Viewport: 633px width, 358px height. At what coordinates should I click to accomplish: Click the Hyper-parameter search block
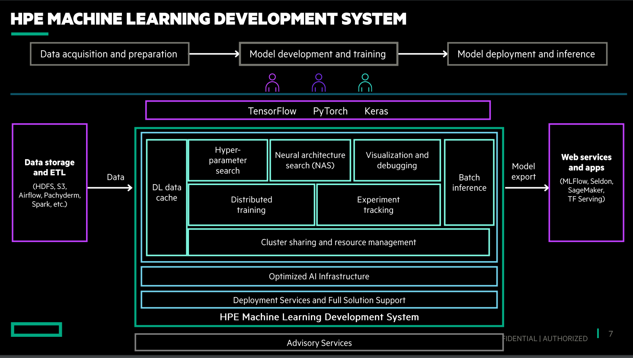click(x=227, y=160)
